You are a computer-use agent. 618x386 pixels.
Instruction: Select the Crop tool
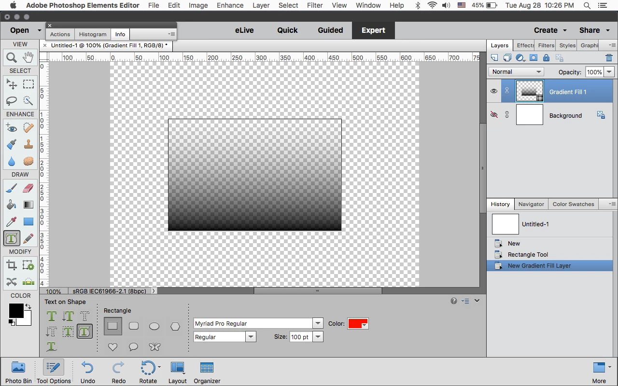(12, 265)
